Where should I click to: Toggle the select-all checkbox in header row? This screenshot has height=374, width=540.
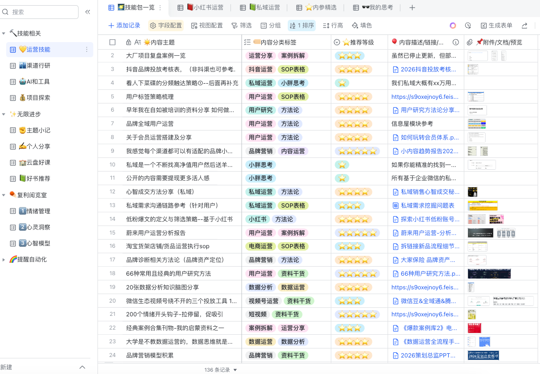point(113,42)
